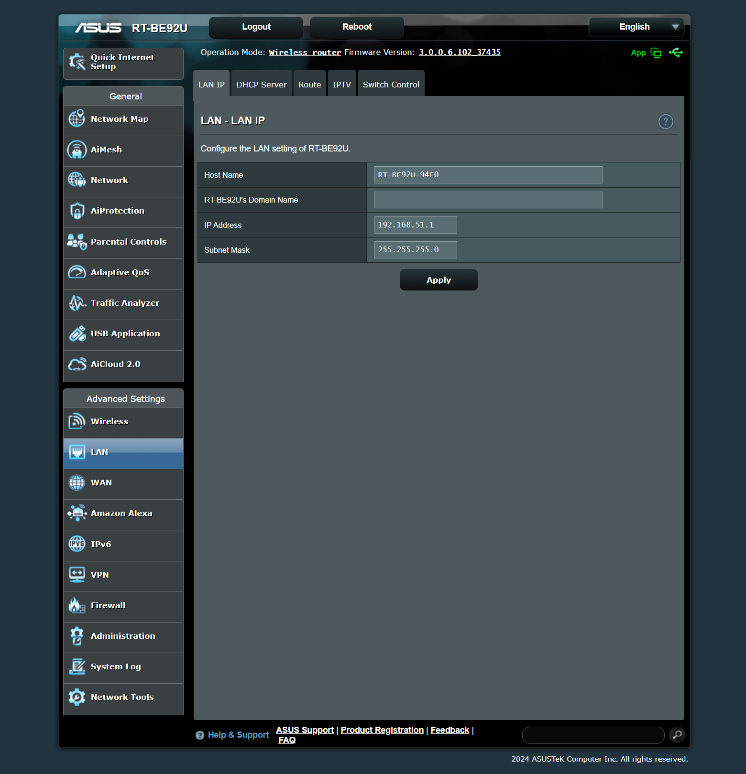Focus the footer search input box
The width and height of the screenshot is (746, 774).
pos(593,735)
